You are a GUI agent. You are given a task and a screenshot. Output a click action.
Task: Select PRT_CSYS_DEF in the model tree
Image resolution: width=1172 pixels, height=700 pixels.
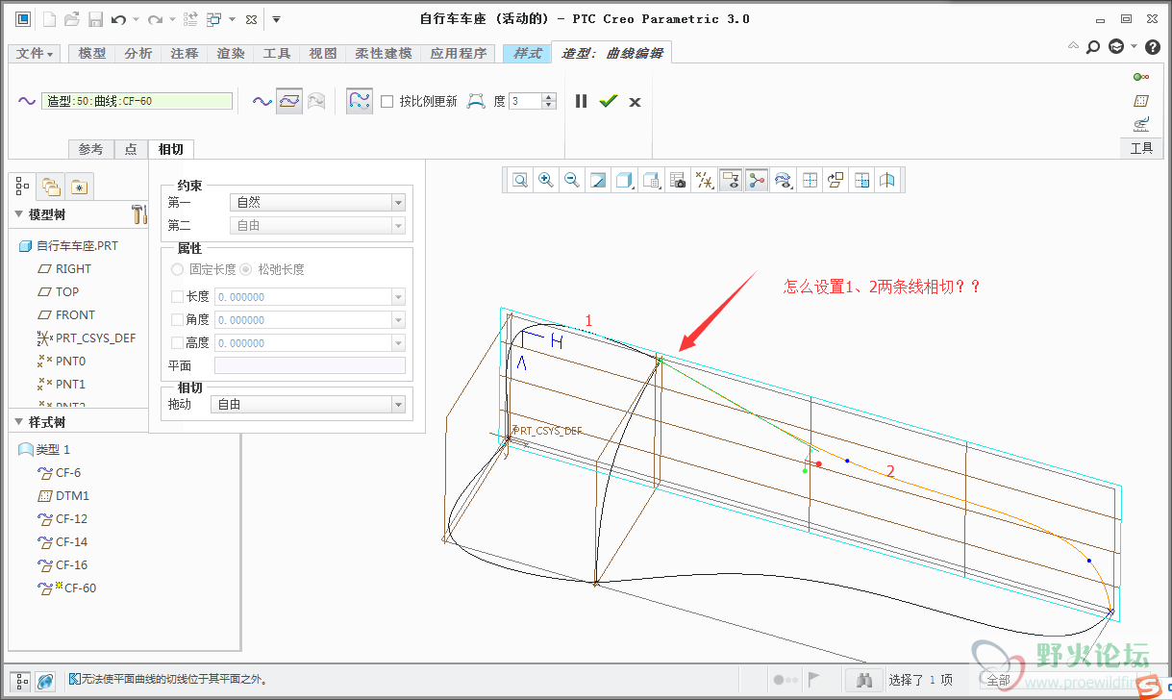pyautogui.click(x=95, y=338)
